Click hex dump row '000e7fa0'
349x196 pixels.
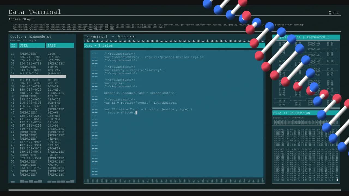point(306,180)
